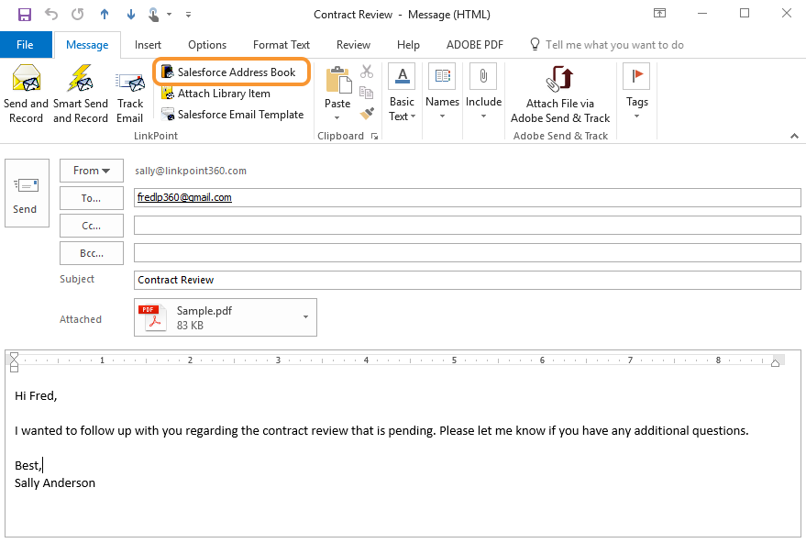
Task: Open the Clipboard pane launcher
Action: [374, 137]
